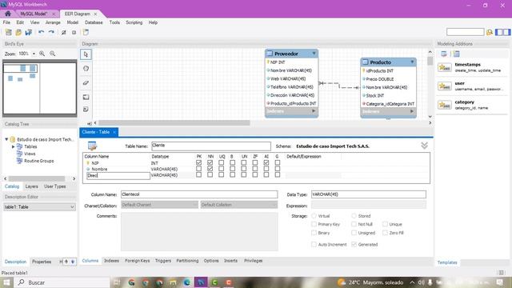
Task: Zoom out with the magnifier minus icon
Action: pyautogui.click(x=52, y=54)
